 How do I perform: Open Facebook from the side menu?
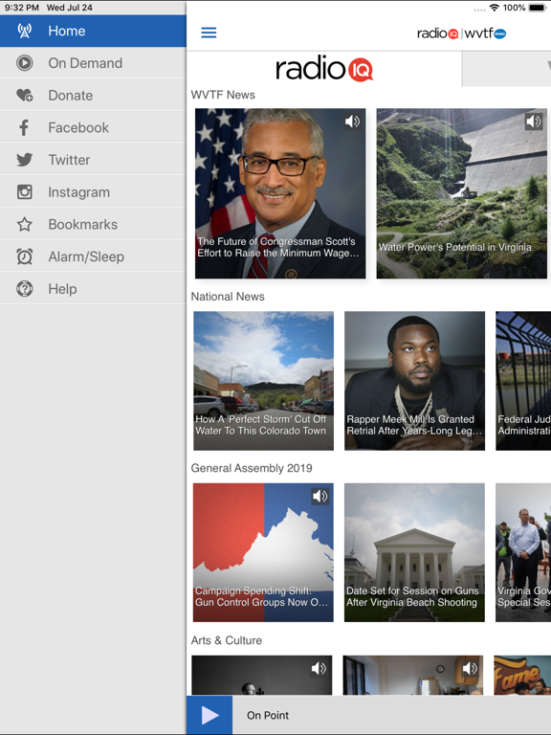93,127
